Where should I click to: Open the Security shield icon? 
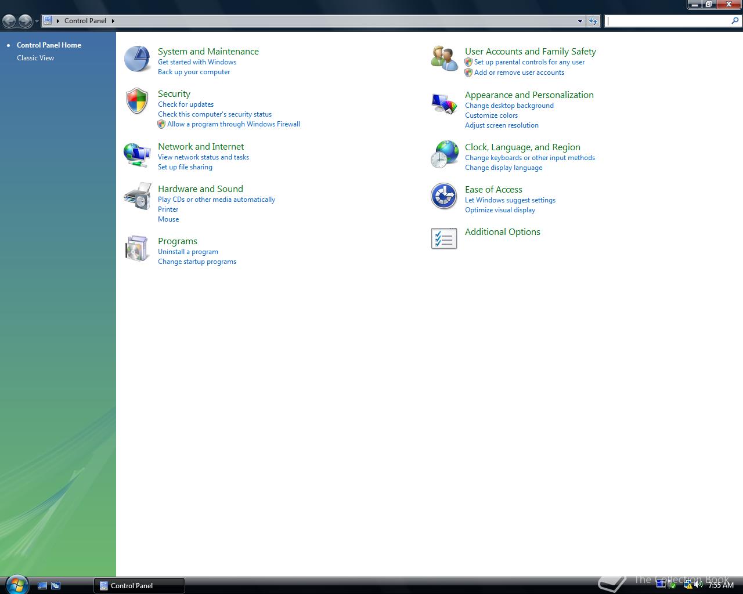[x=138, y=102]
